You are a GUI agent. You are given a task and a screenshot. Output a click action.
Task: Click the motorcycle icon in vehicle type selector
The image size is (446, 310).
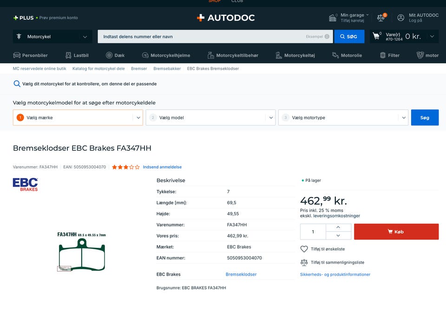click(x=19, y=36)
